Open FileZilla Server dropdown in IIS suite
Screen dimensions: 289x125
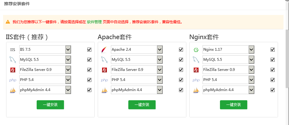[x=45, y=70]
